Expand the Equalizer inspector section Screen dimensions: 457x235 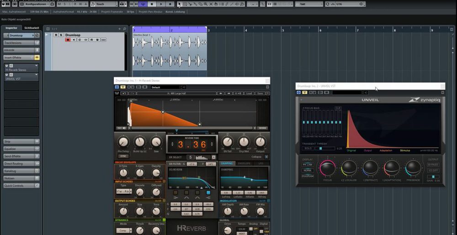21,149
